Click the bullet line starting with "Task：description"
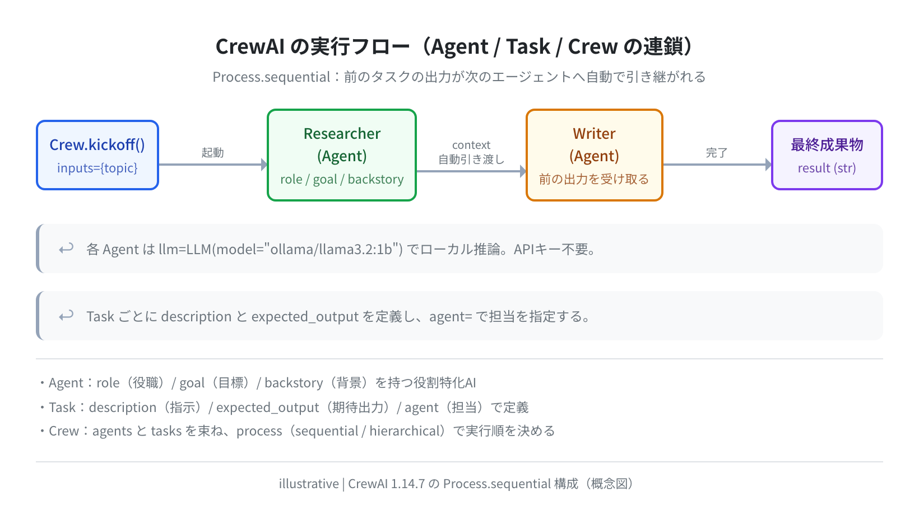 tap(283, 408)
